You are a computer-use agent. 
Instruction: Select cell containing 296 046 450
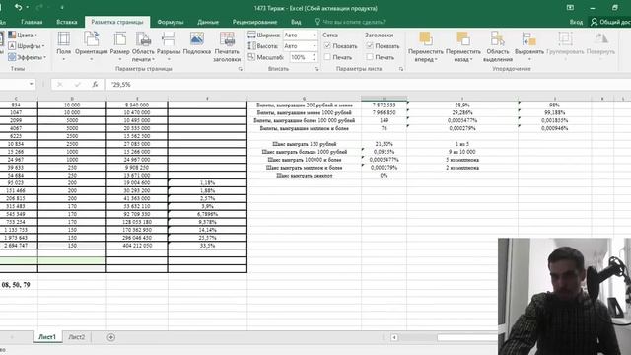(x=137, y=238)
